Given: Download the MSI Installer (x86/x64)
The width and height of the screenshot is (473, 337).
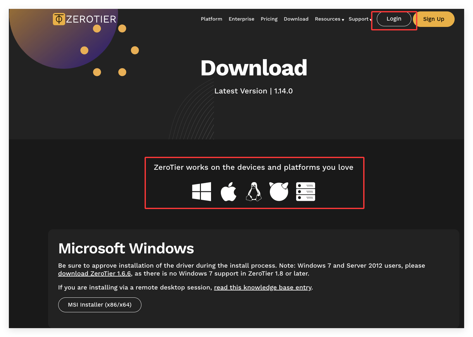Looking at the screenshot, I should coord(100,305).
